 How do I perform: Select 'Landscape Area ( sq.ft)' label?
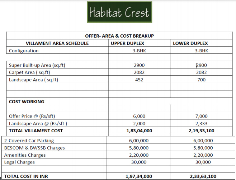[34, 80]
